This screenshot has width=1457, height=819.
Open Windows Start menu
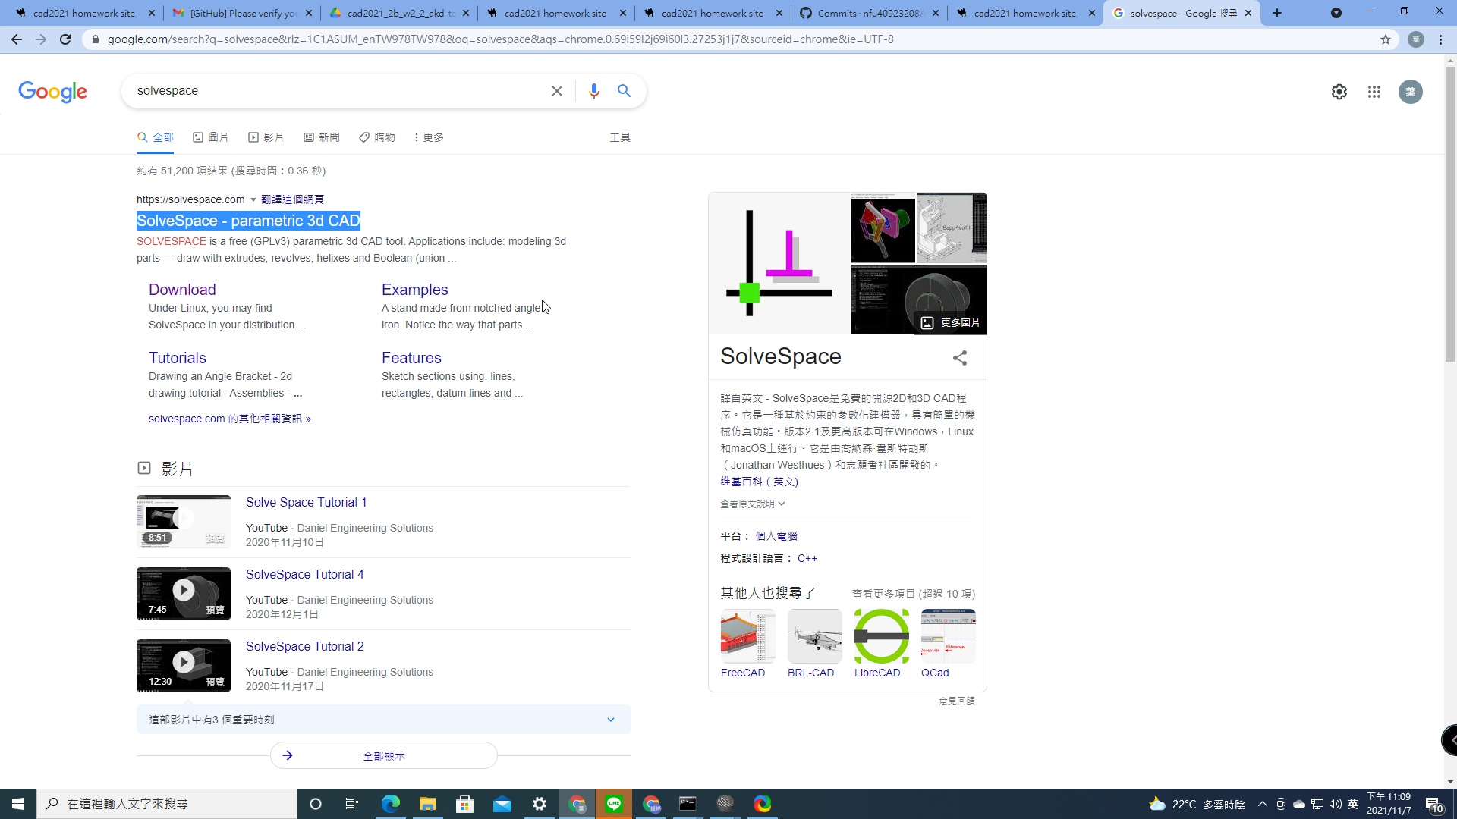pos(18,804)
